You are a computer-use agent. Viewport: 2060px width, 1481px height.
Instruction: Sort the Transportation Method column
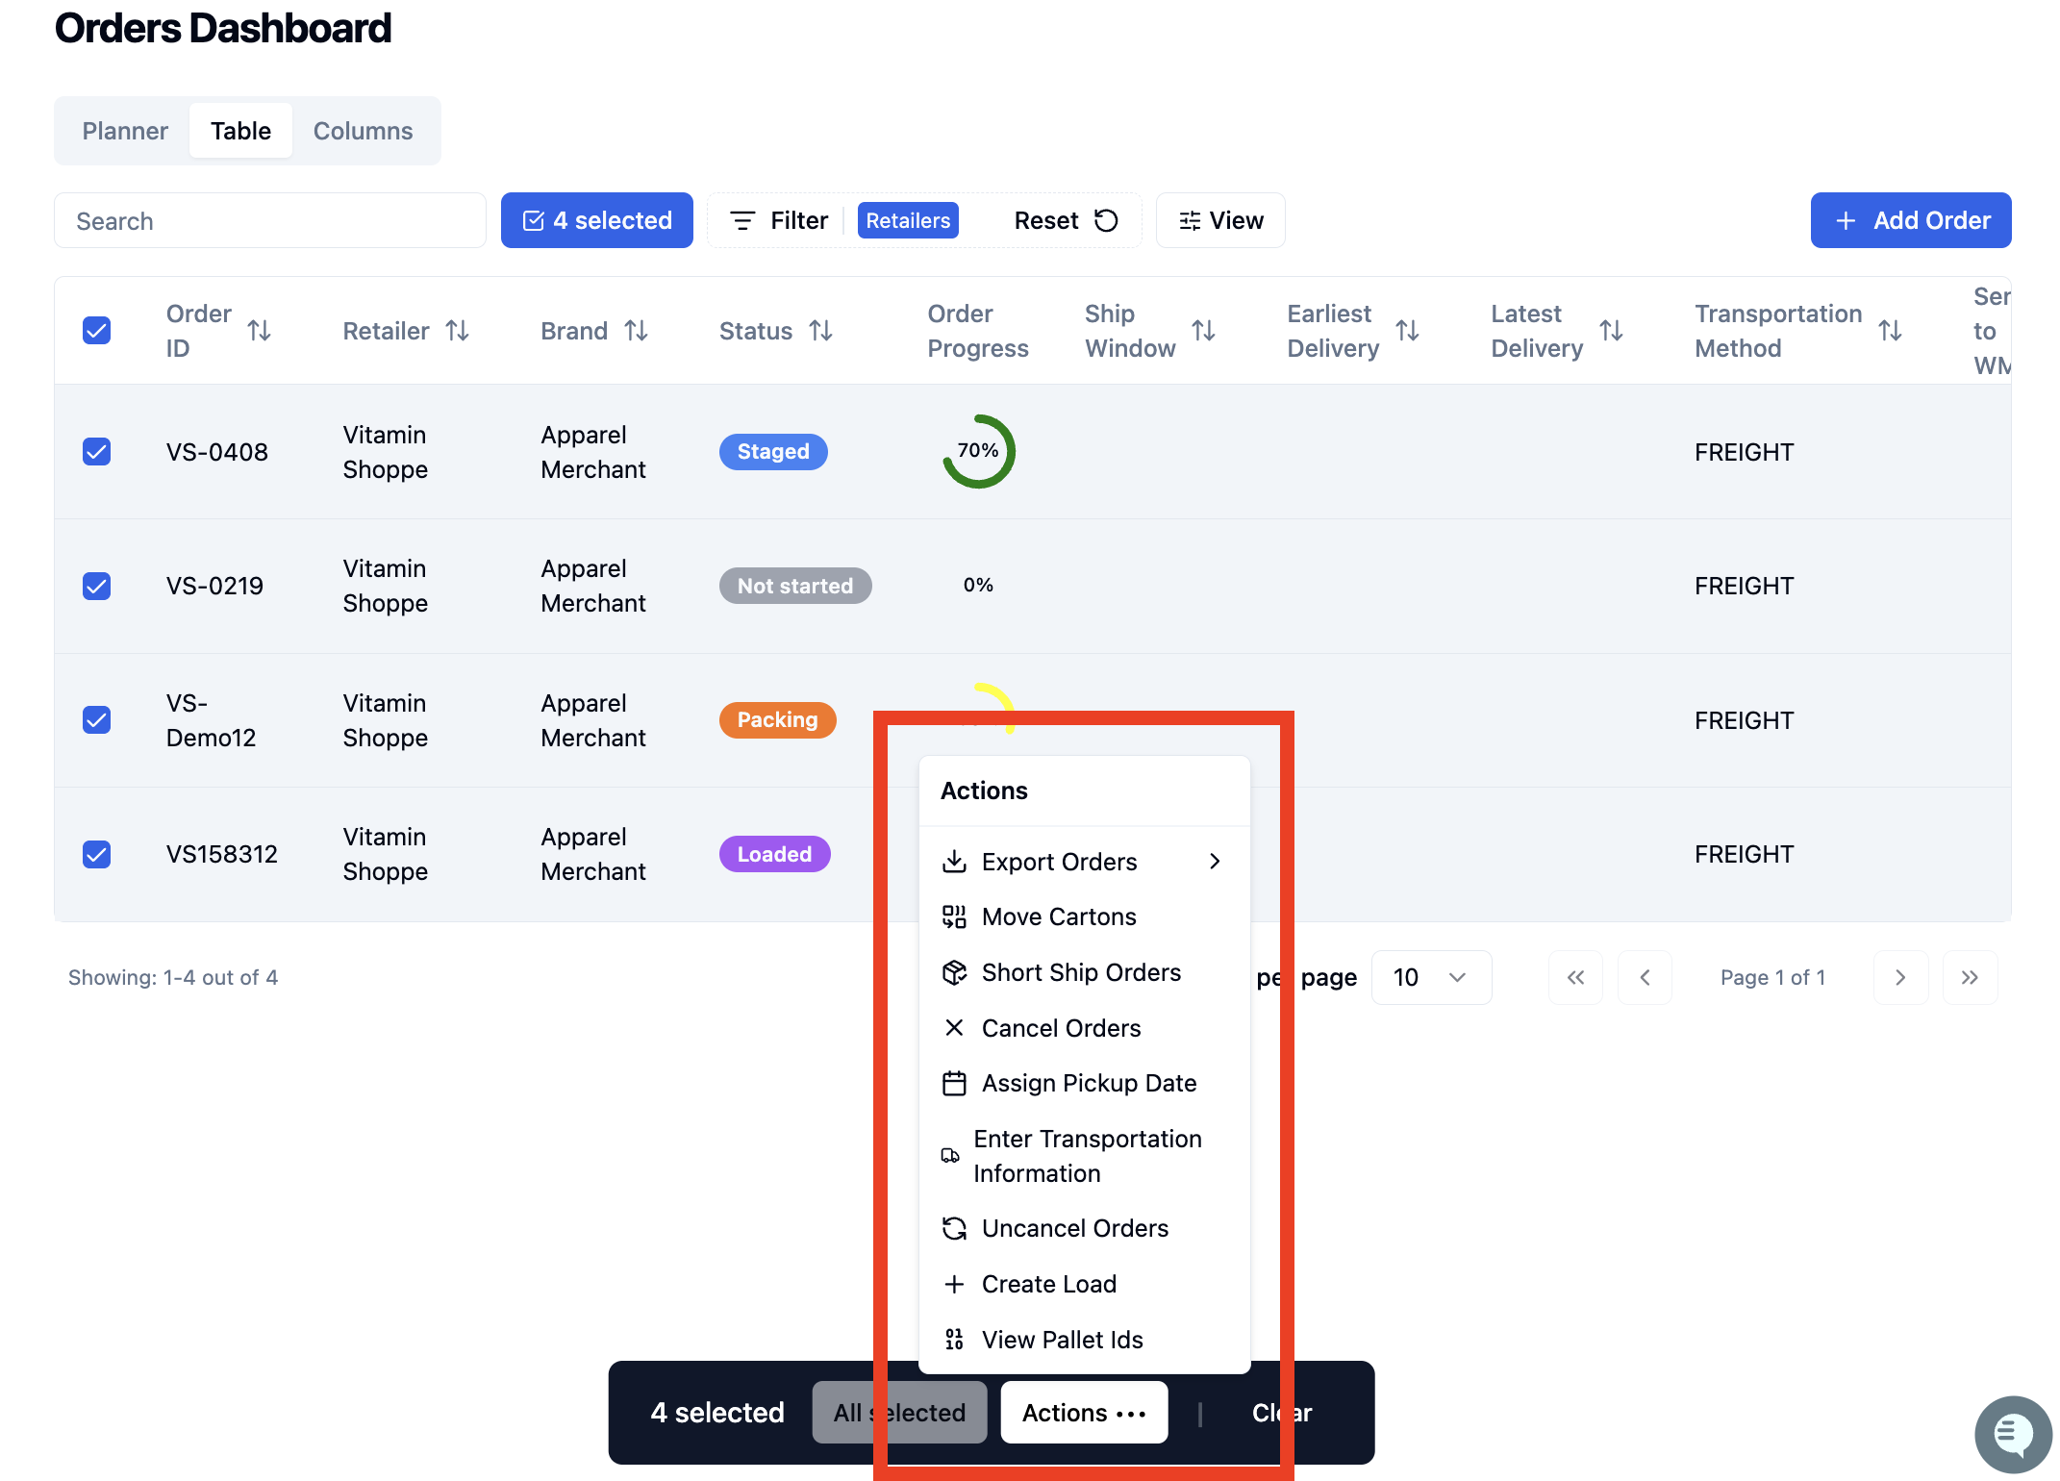pyautogui.click(x=1890, y=331)
